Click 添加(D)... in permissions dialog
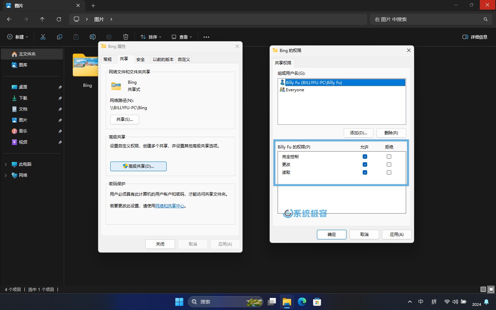 click(359, 133)
